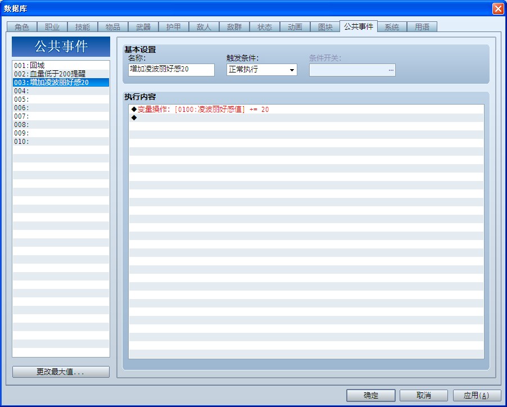Viewport: 507px width, 407px height.
Task: Open the 护甲 tab
Action: pyautogui.click(x=174, y=27)
